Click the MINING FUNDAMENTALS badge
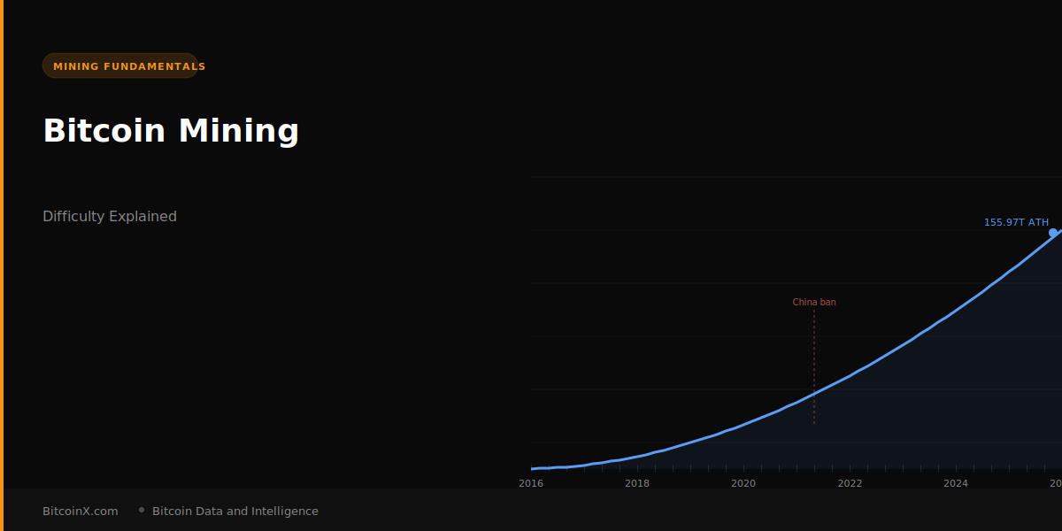The width and height of the screenshot is (1062, 531). (120, 66)
